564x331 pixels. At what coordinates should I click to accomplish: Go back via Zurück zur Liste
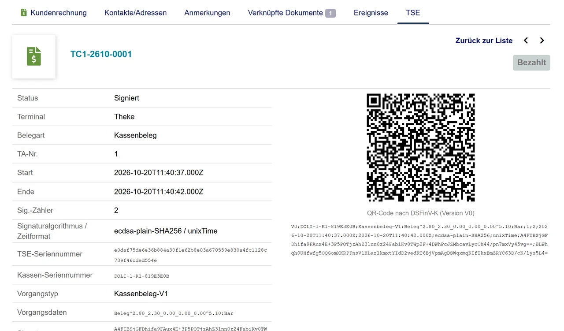pos(484,41)
